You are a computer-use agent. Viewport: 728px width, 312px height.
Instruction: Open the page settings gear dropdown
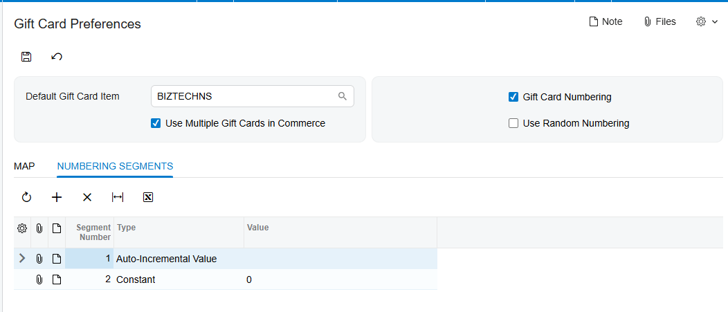(707, 21)
